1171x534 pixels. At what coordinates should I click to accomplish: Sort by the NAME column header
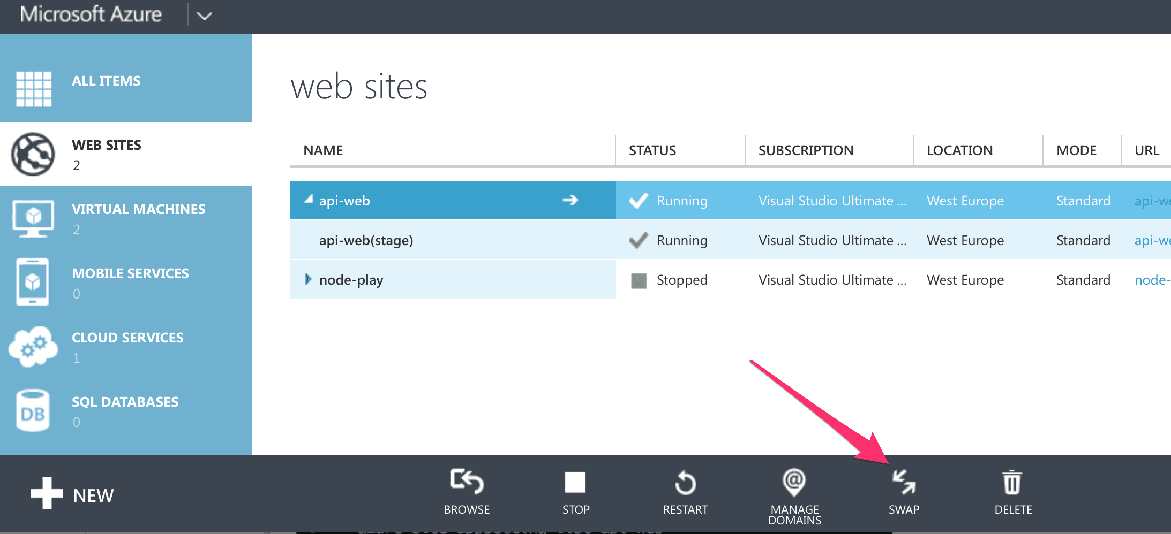coord(323,150)
